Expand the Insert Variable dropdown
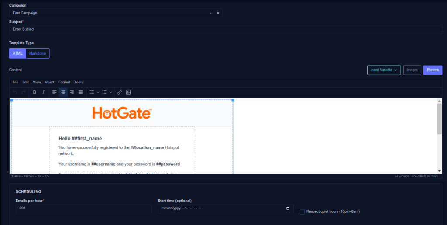 click(384, 70)
